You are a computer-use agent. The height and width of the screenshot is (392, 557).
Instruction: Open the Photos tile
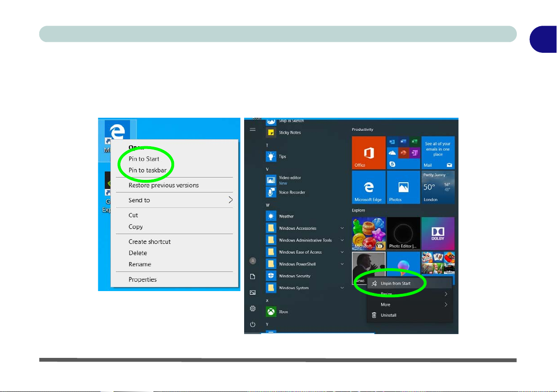pyautogui.click(x=403, y=187)
